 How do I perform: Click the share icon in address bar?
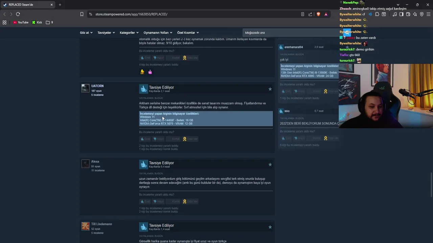(310, 14)
